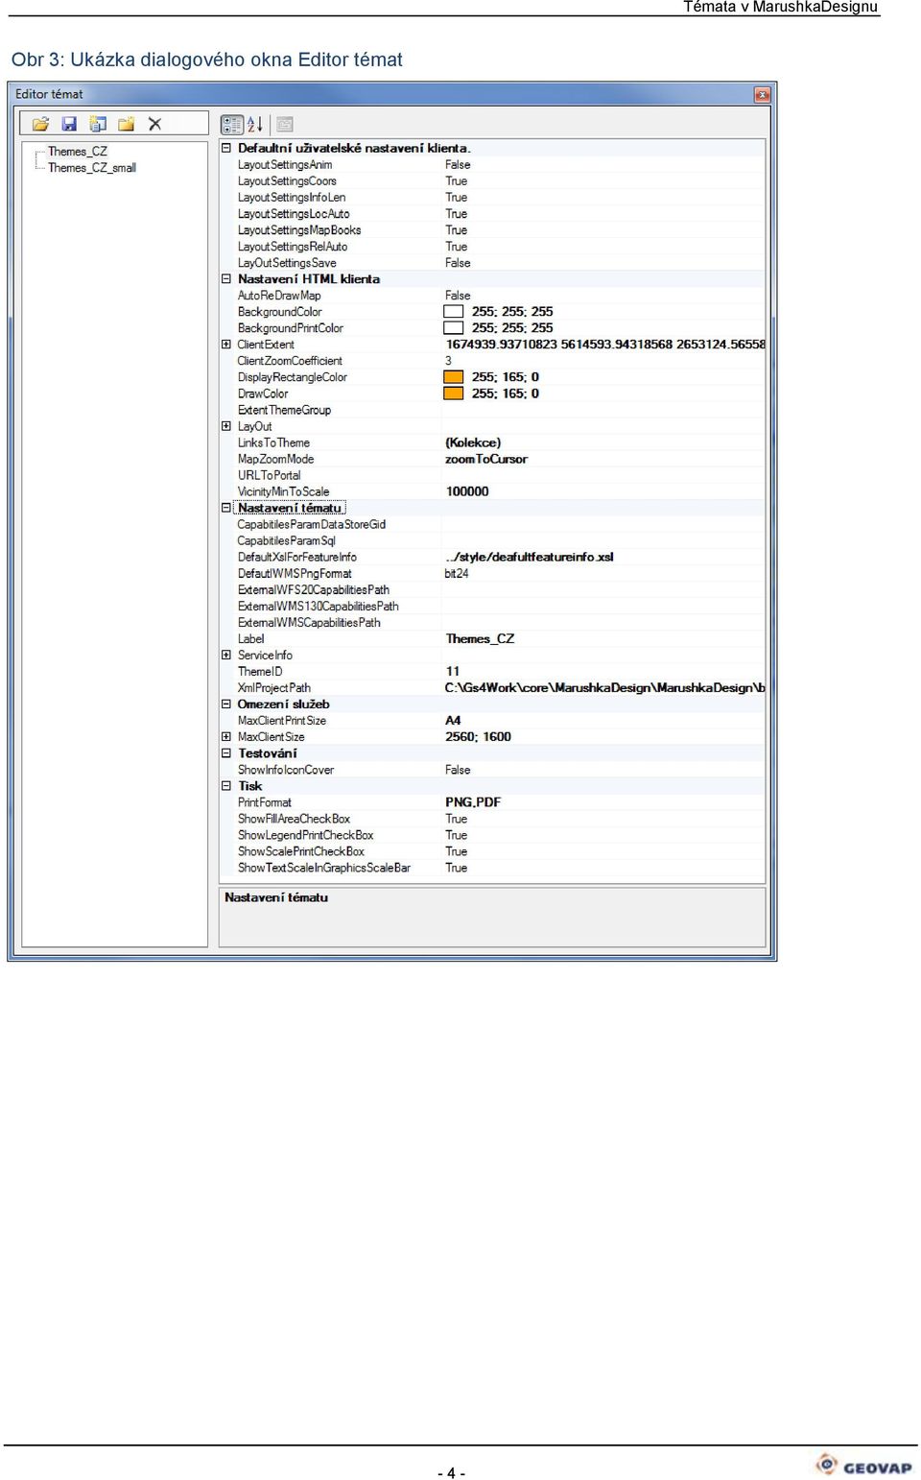This screenshot has height=1480, width=921.
Task: Collapse the Tisk section
Action: (226, 785)
